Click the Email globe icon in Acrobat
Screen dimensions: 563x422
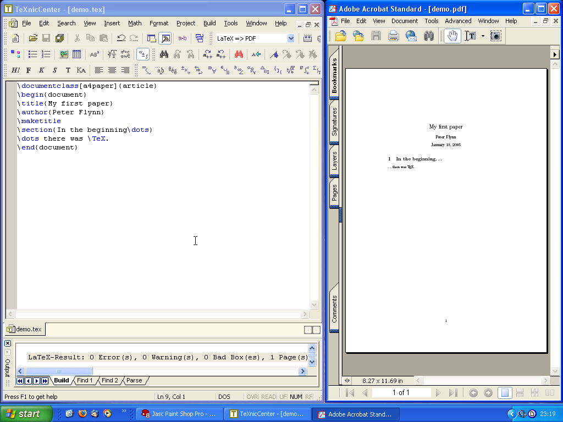point(411,36)
